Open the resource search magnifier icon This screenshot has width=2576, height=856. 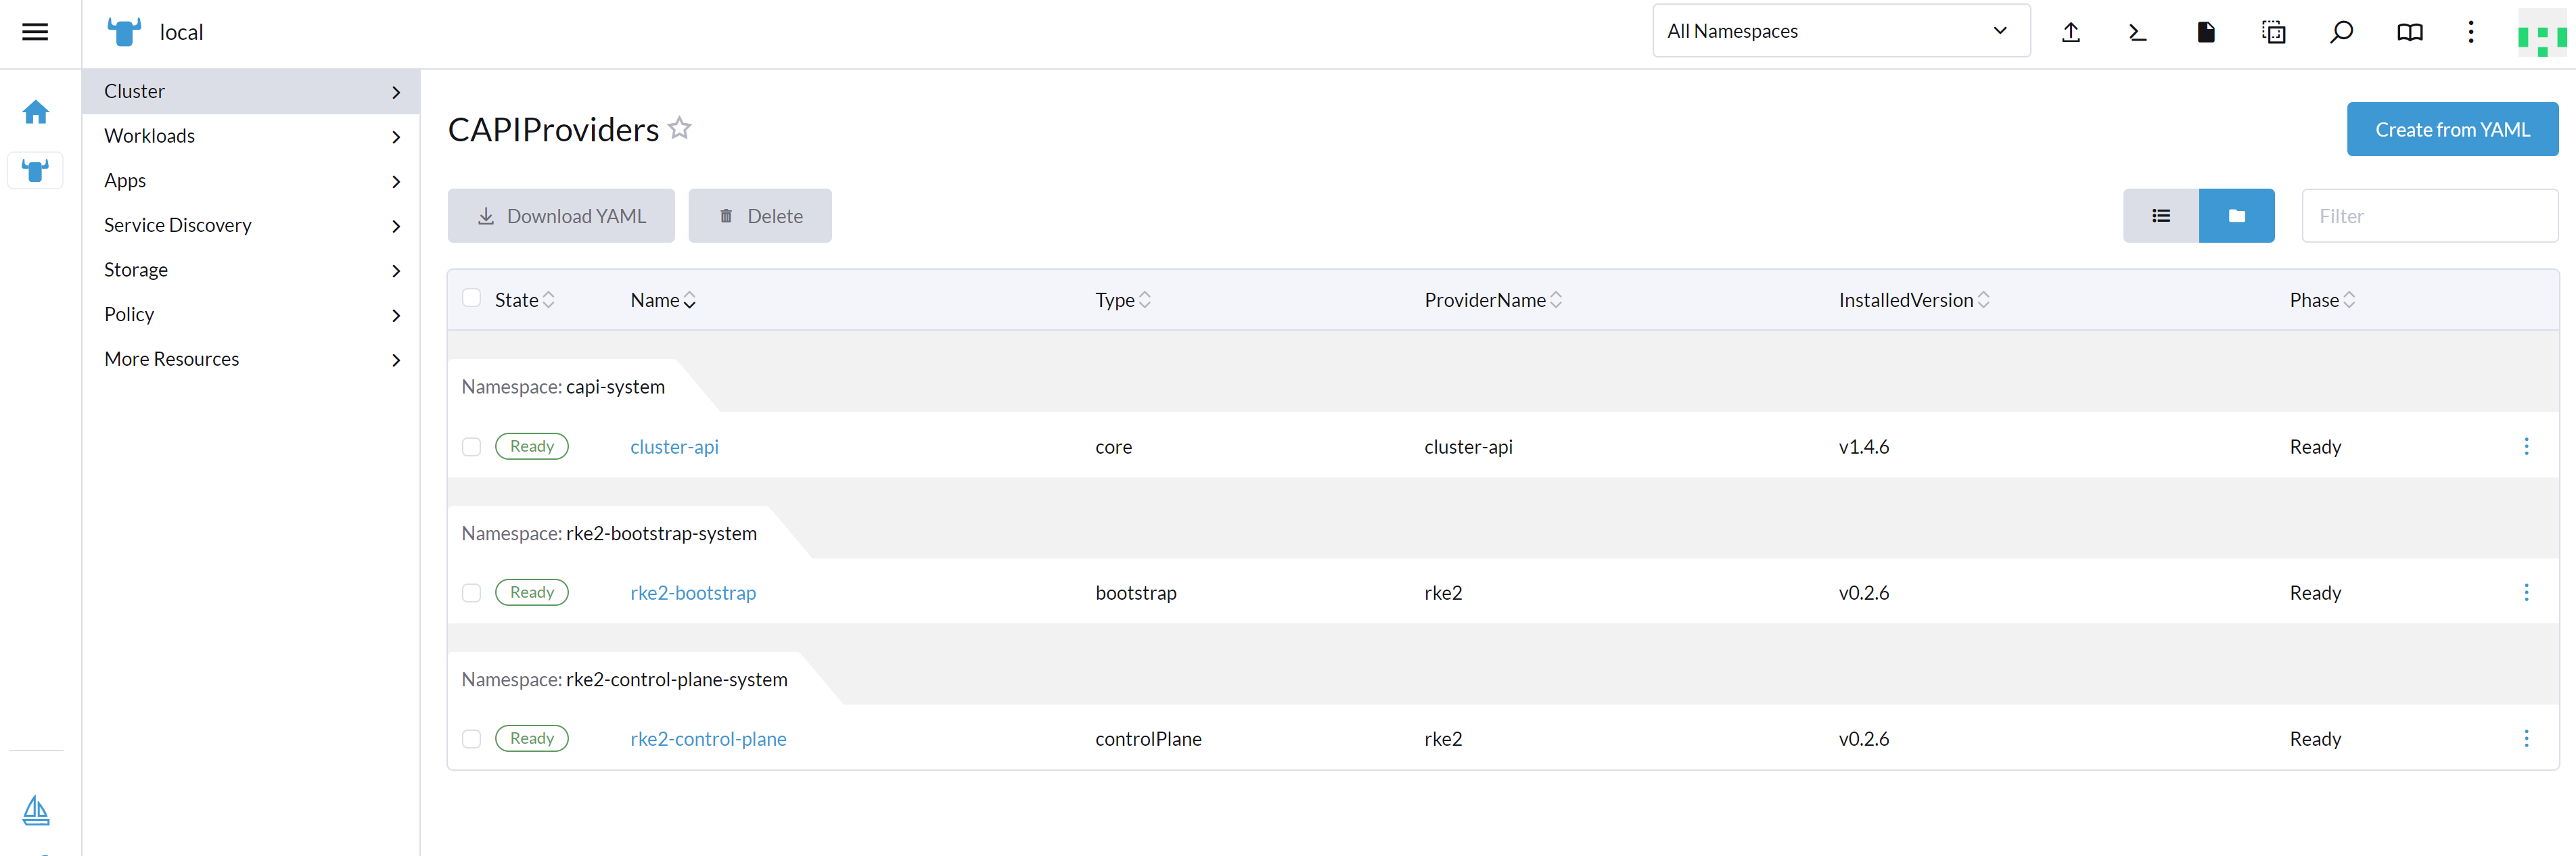2341,32
